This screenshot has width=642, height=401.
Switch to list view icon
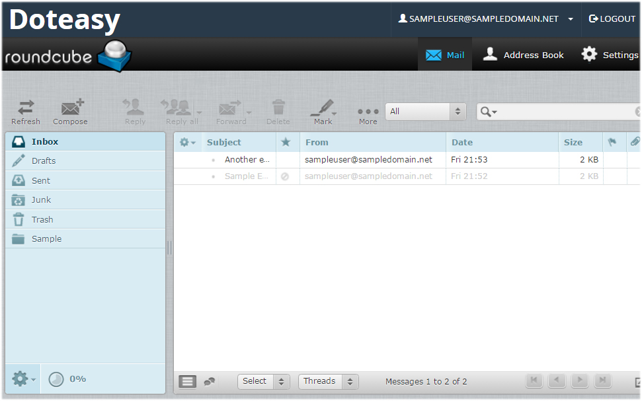pyautogui.click(x=188, y=382)
